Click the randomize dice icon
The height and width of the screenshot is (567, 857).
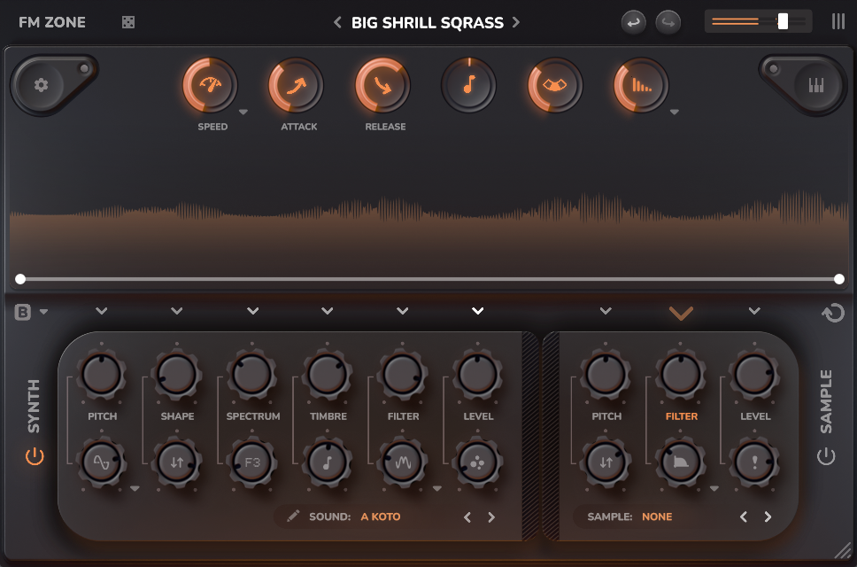click(x=128, y=22)
